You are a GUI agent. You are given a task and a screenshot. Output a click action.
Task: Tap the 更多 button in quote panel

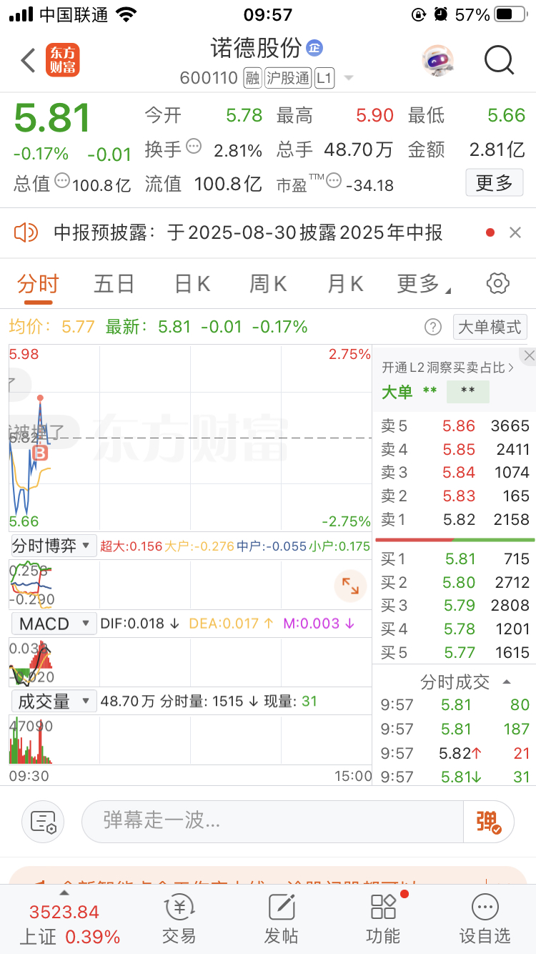(495, 182)
